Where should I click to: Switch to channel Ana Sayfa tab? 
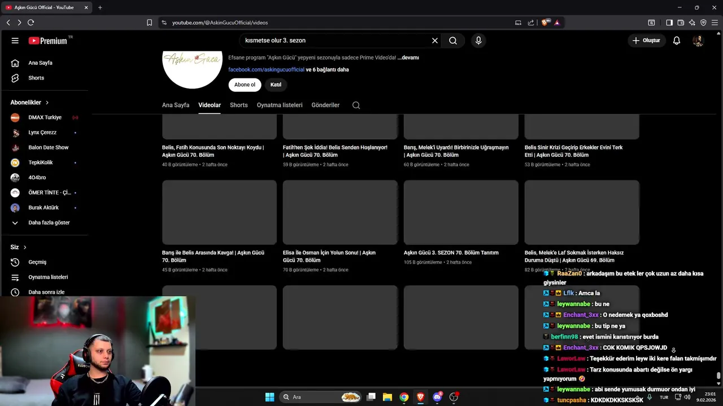[x=176, y=105]
